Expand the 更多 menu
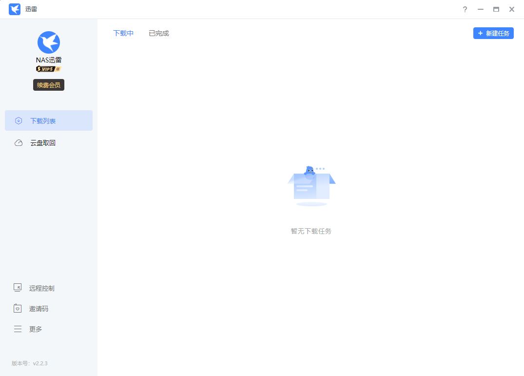 point(36,329)
